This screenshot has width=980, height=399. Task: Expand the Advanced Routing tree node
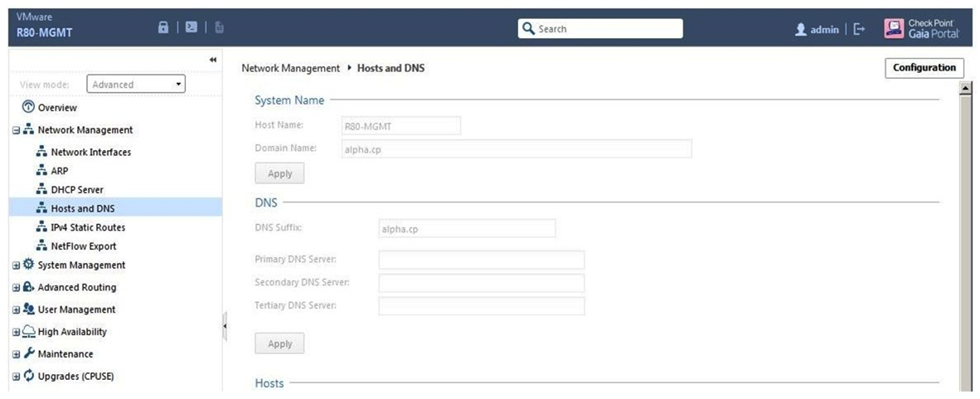[x=17, y=288]
